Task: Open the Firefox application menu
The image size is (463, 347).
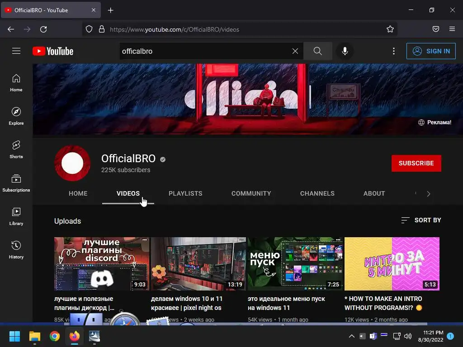Action: pos(452,29)
